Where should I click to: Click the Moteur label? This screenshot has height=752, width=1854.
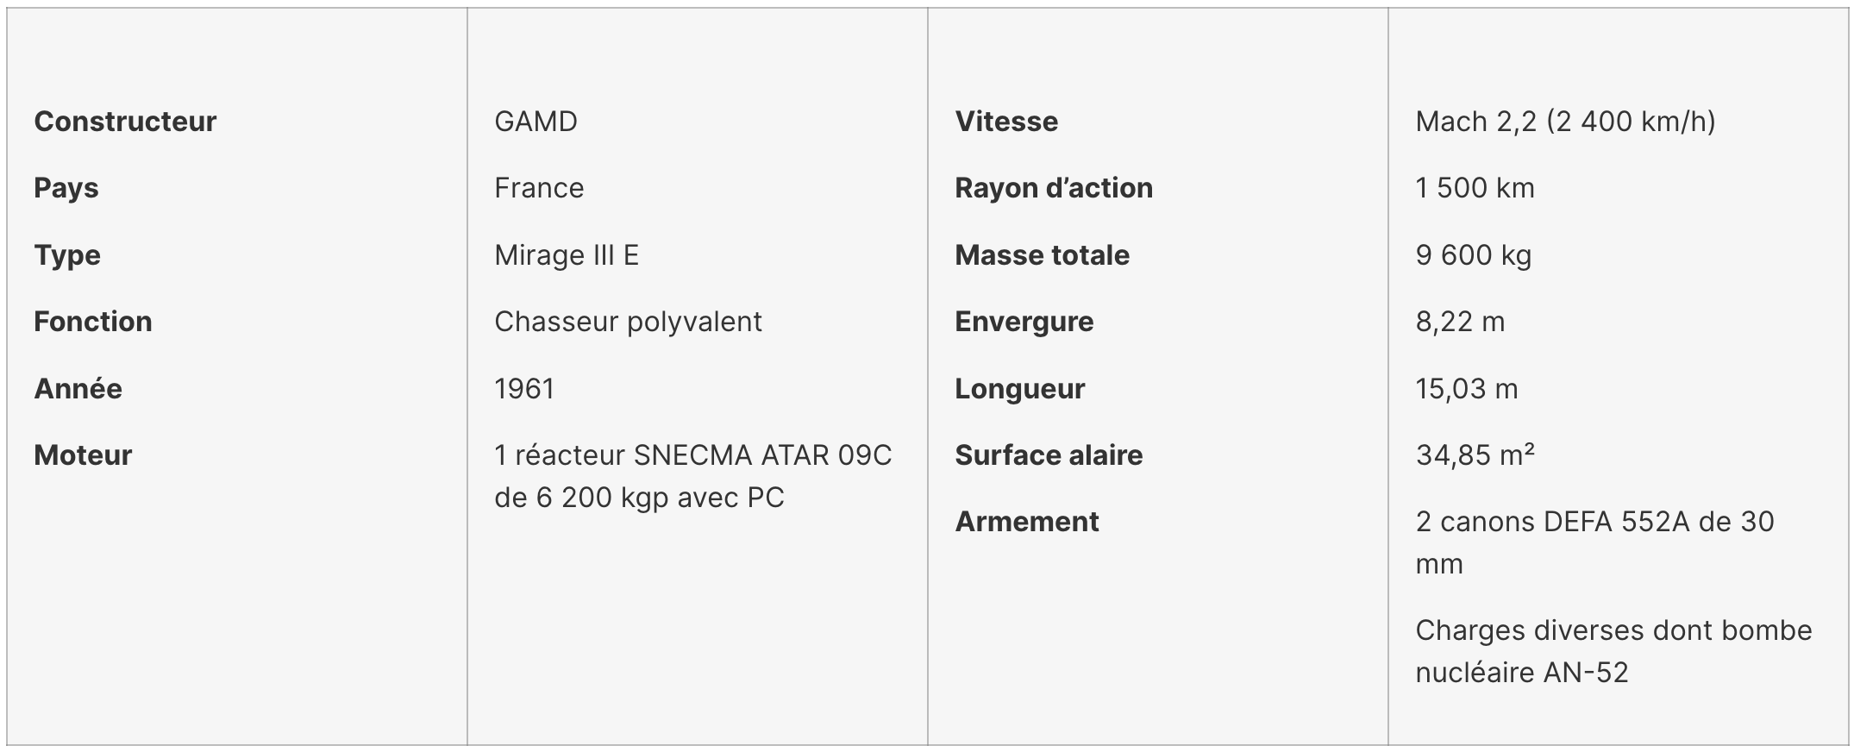click(x=83, y=455)
